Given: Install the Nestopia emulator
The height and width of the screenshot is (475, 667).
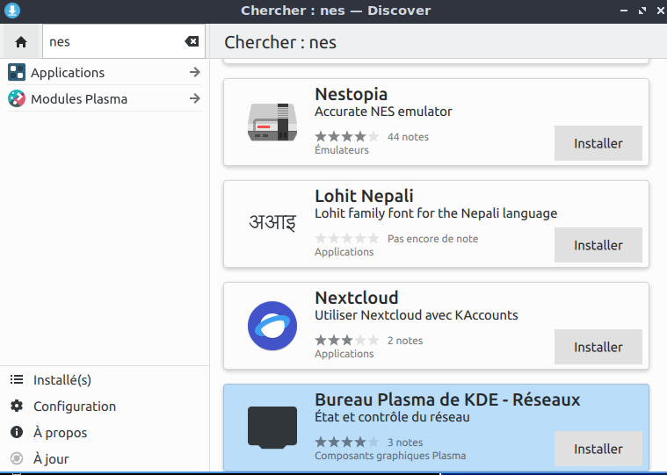Looking at the screenshot, I should [x=598, y=143].
